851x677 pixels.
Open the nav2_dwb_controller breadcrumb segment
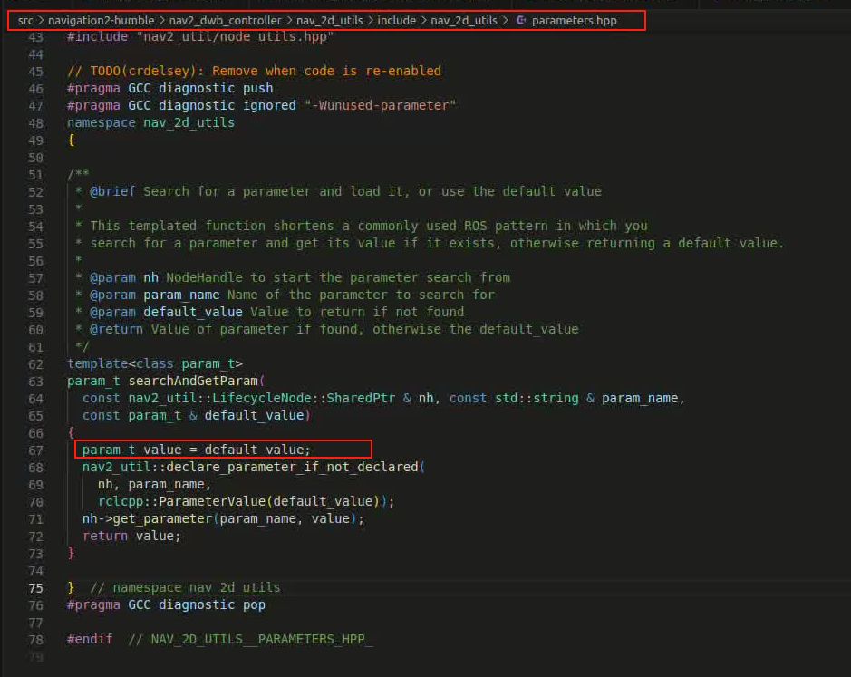click(x=226, y=21)
